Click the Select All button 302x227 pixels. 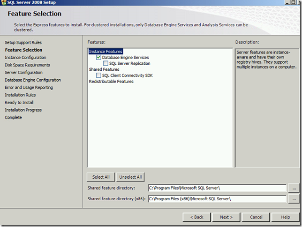(x=101, y=177)
